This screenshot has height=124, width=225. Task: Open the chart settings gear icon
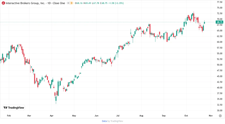pos(220,116)
